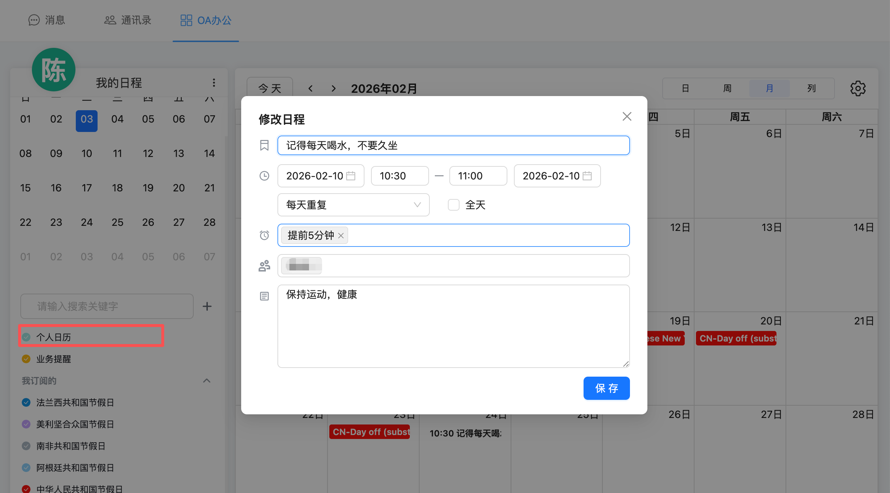Click the settings gear icon
The width and height of the screenshot is (890, 493).
click(858, 88)
